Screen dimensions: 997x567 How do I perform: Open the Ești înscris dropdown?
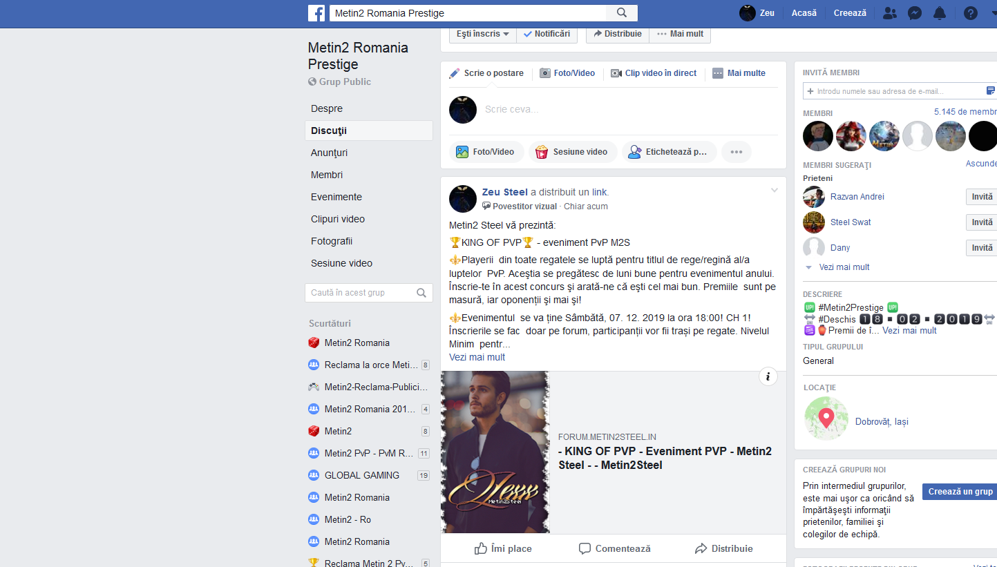tap(483, 34)
